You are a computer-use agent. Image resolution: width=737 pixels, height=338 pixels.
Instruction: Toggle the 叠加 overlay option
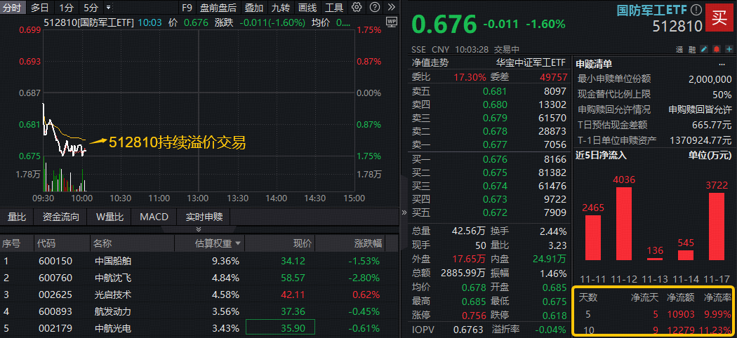pos(254,8)
